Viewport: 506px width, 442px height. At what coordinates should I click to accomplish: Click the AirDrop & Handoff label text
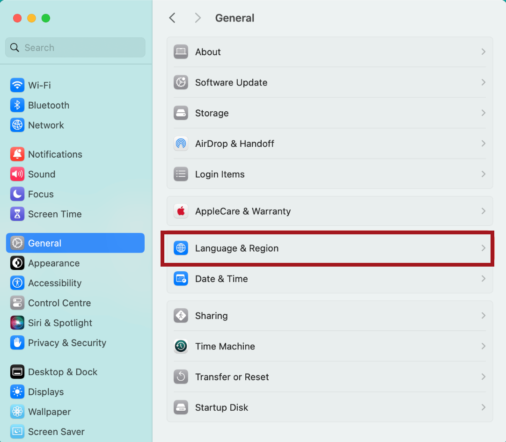point(235,144)
